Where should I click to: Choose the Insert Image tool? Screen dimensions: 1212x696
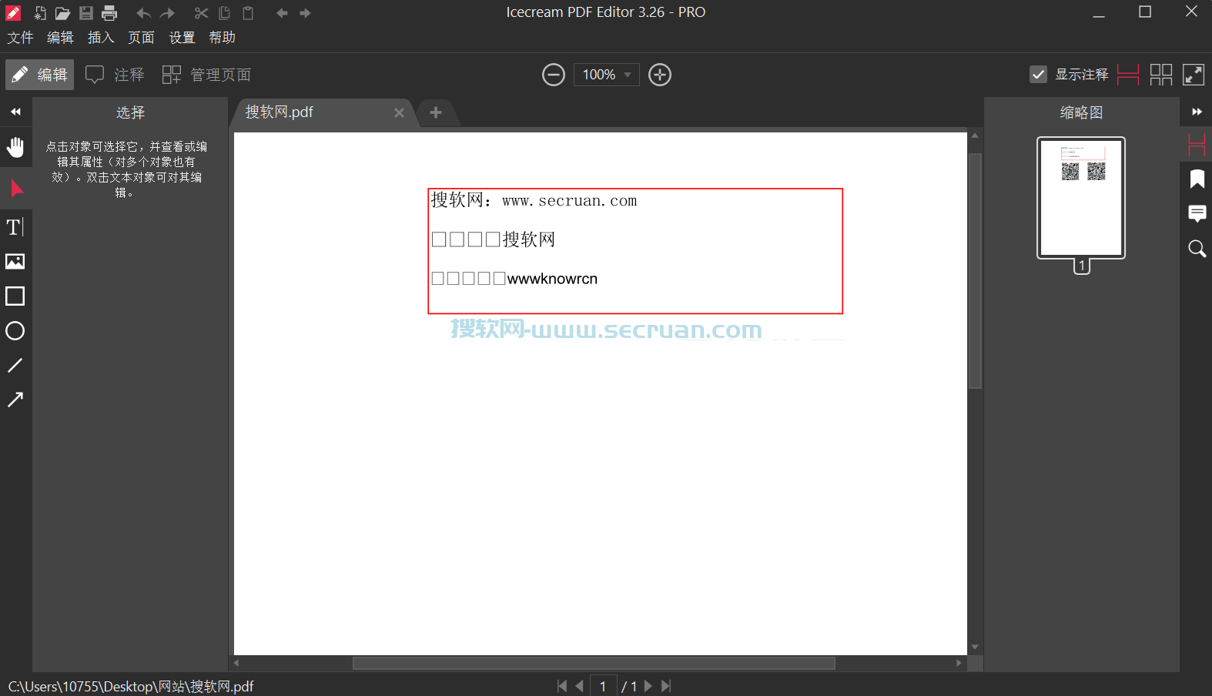(15, 262)
